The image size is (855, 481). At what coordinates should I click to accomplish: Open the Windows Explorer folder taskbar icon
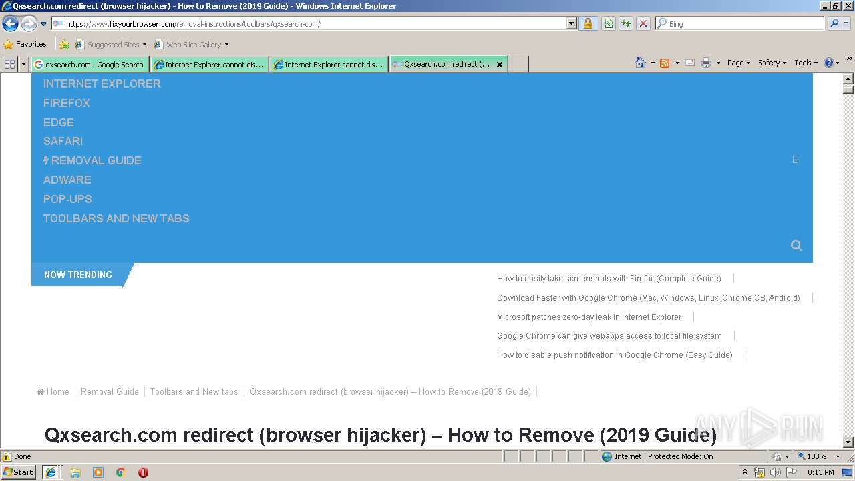tap(75, 472)
